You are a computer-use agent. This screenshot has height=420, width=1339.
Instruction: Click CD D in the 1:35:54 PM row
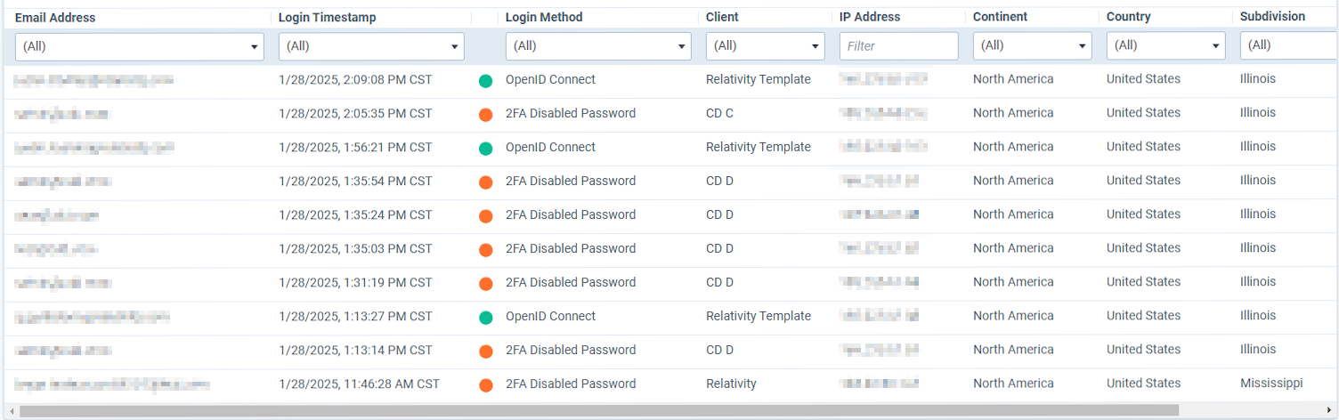[719, 181]
